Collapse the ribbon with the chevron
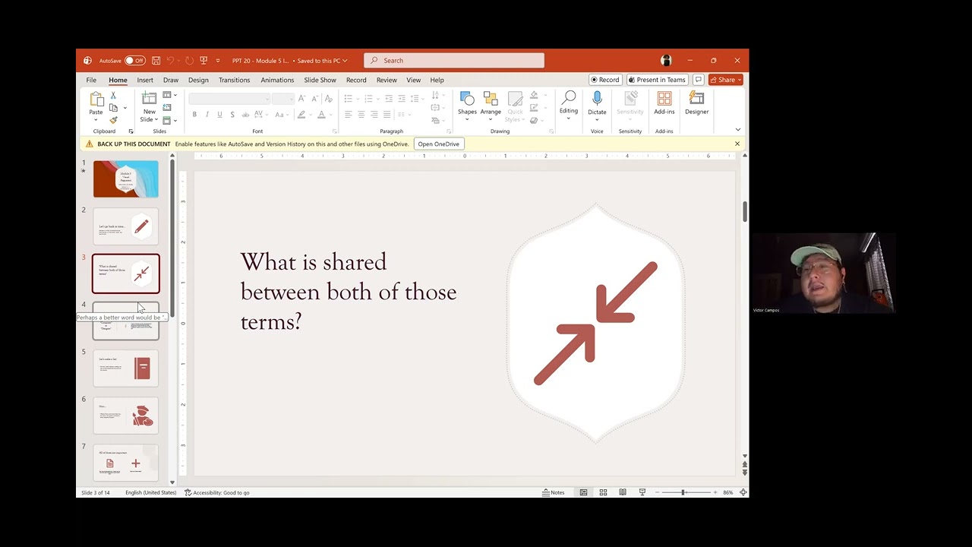 pyautogui.click(x=737, y=130)
